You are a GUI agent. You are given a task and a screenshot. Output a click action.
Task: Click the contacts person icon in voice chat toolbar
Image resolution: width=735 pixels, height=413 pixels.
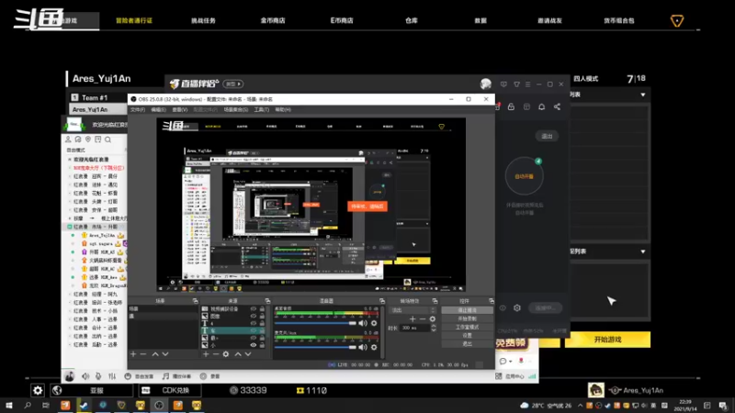click(x=68, y=140)
